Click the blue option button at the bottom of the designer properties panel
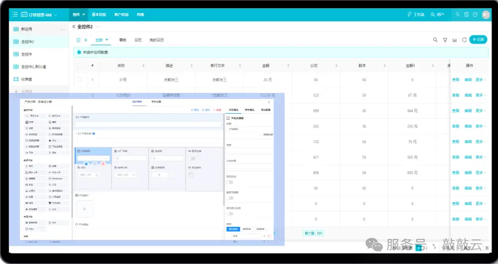The image size is (498, 264). (233, 229)
